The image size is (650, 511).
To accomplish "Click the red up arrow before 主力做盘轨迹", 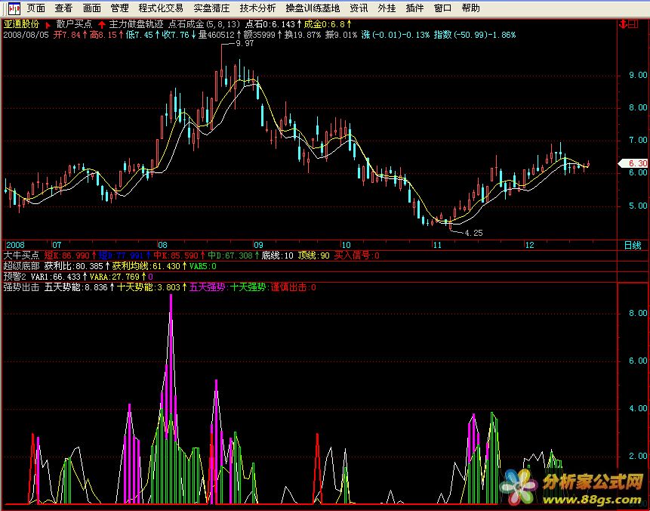I will pos(102,25).
